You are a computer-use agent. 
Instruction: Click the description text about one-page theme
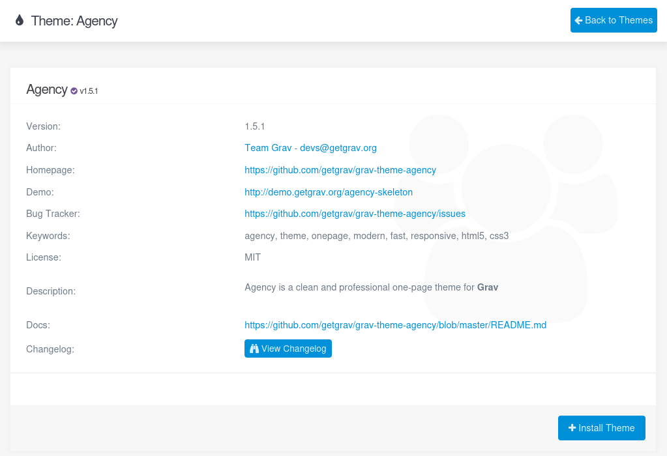372,287
